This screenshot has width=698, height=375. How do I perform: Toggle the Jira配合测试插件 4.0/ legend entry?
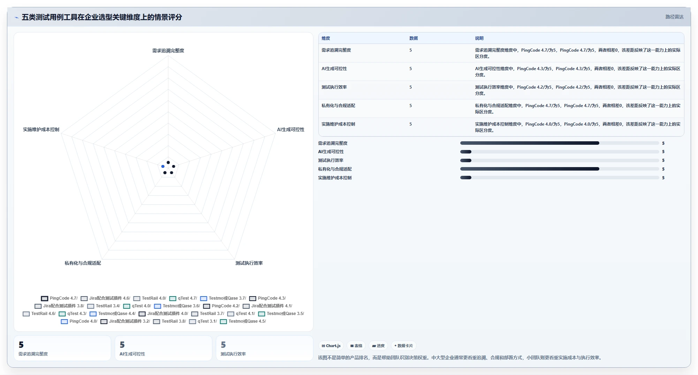coord(163,314)
